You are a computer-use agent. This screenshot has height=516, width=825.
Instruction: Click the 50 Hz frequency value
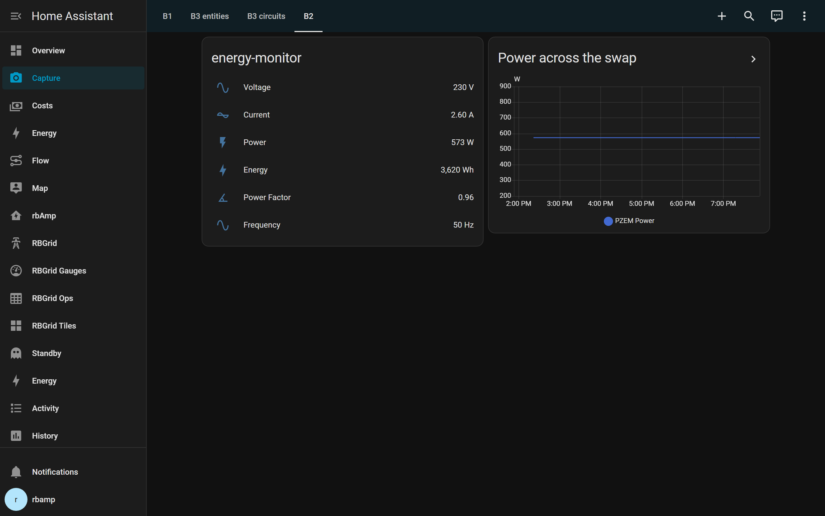pyautogui.click(x=463, y=225)
